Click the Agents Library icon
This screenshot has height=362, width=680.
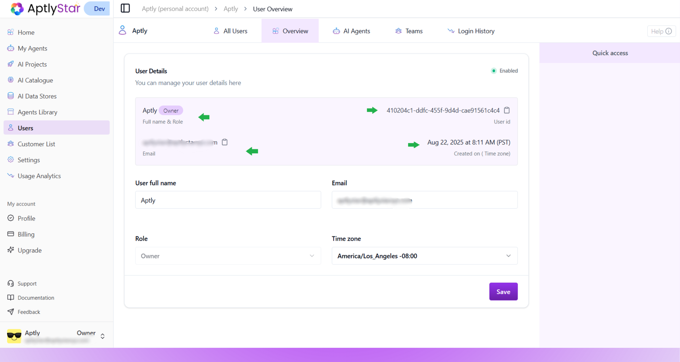tap(11, 112)
